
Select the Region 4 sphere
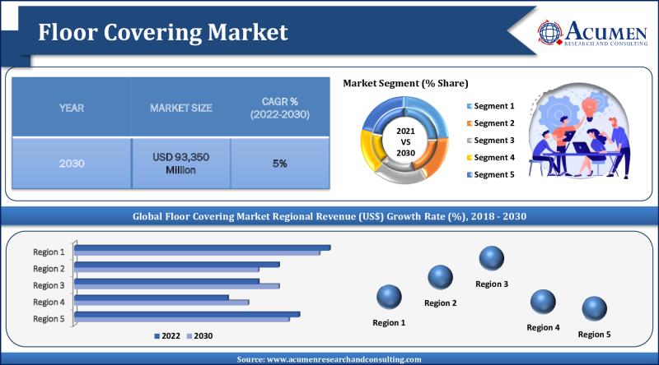point(543,303)
